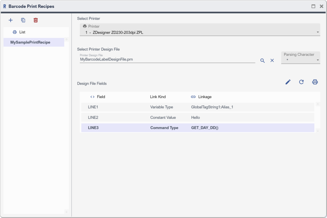Click the Link Kind column header
Image resolution: width=327 pixels, height=218 pixels.
coord(158,97)
